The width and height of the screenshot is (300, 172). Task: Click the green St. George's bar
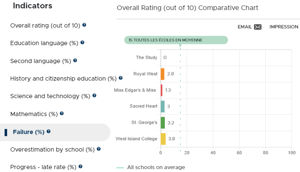point(163,123)
